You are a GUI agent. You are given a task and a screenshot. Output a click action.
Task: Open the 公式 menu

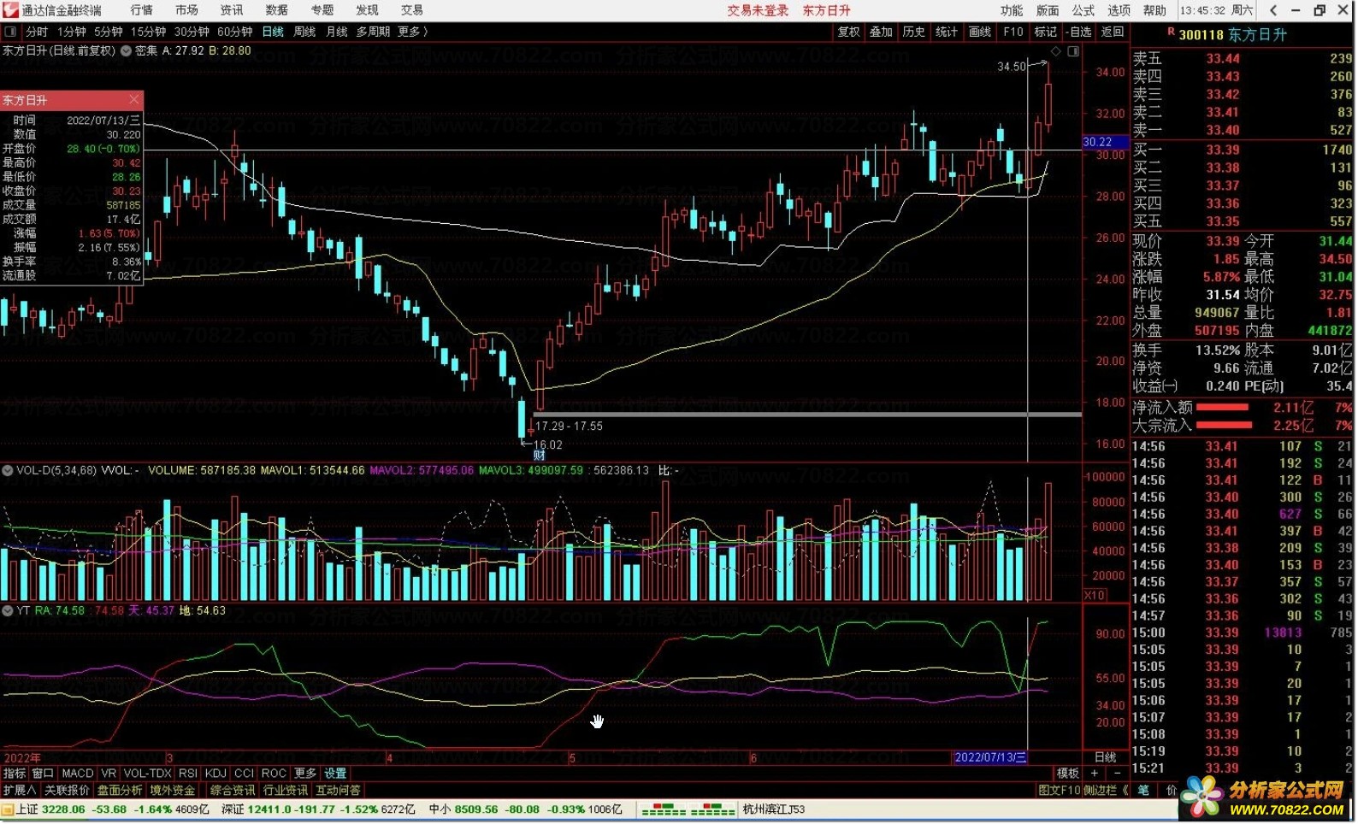(x=1083, y=10)
